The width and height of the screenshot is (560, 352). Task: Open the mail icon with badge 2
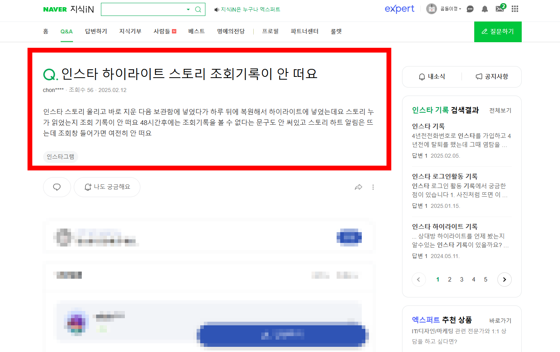[500, 8]
